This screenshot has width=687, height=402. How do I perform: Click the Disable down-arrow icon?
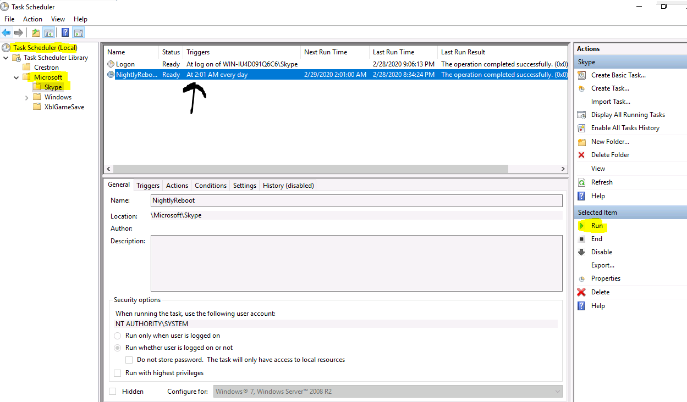[x=581, y=252]
